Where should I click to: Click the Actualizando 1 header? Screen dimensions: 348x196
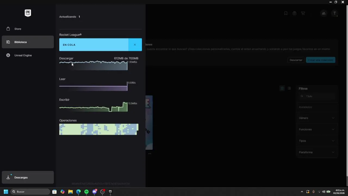(70, 17)
